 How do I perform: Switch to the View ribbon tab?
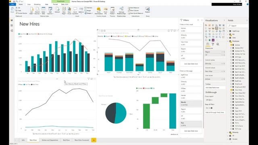point(29,4)
